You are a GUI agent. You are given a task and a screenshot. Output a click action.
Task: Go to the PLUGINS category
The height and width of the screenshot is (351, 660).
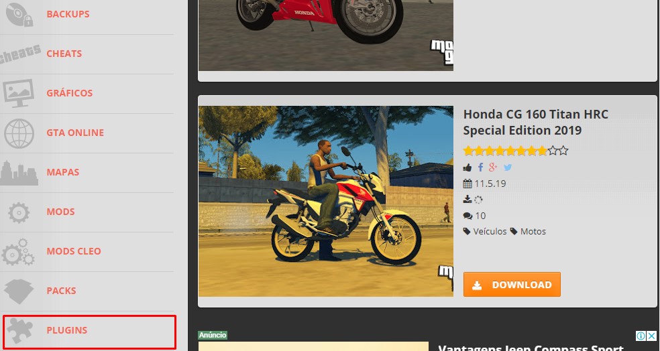[67, 330]
